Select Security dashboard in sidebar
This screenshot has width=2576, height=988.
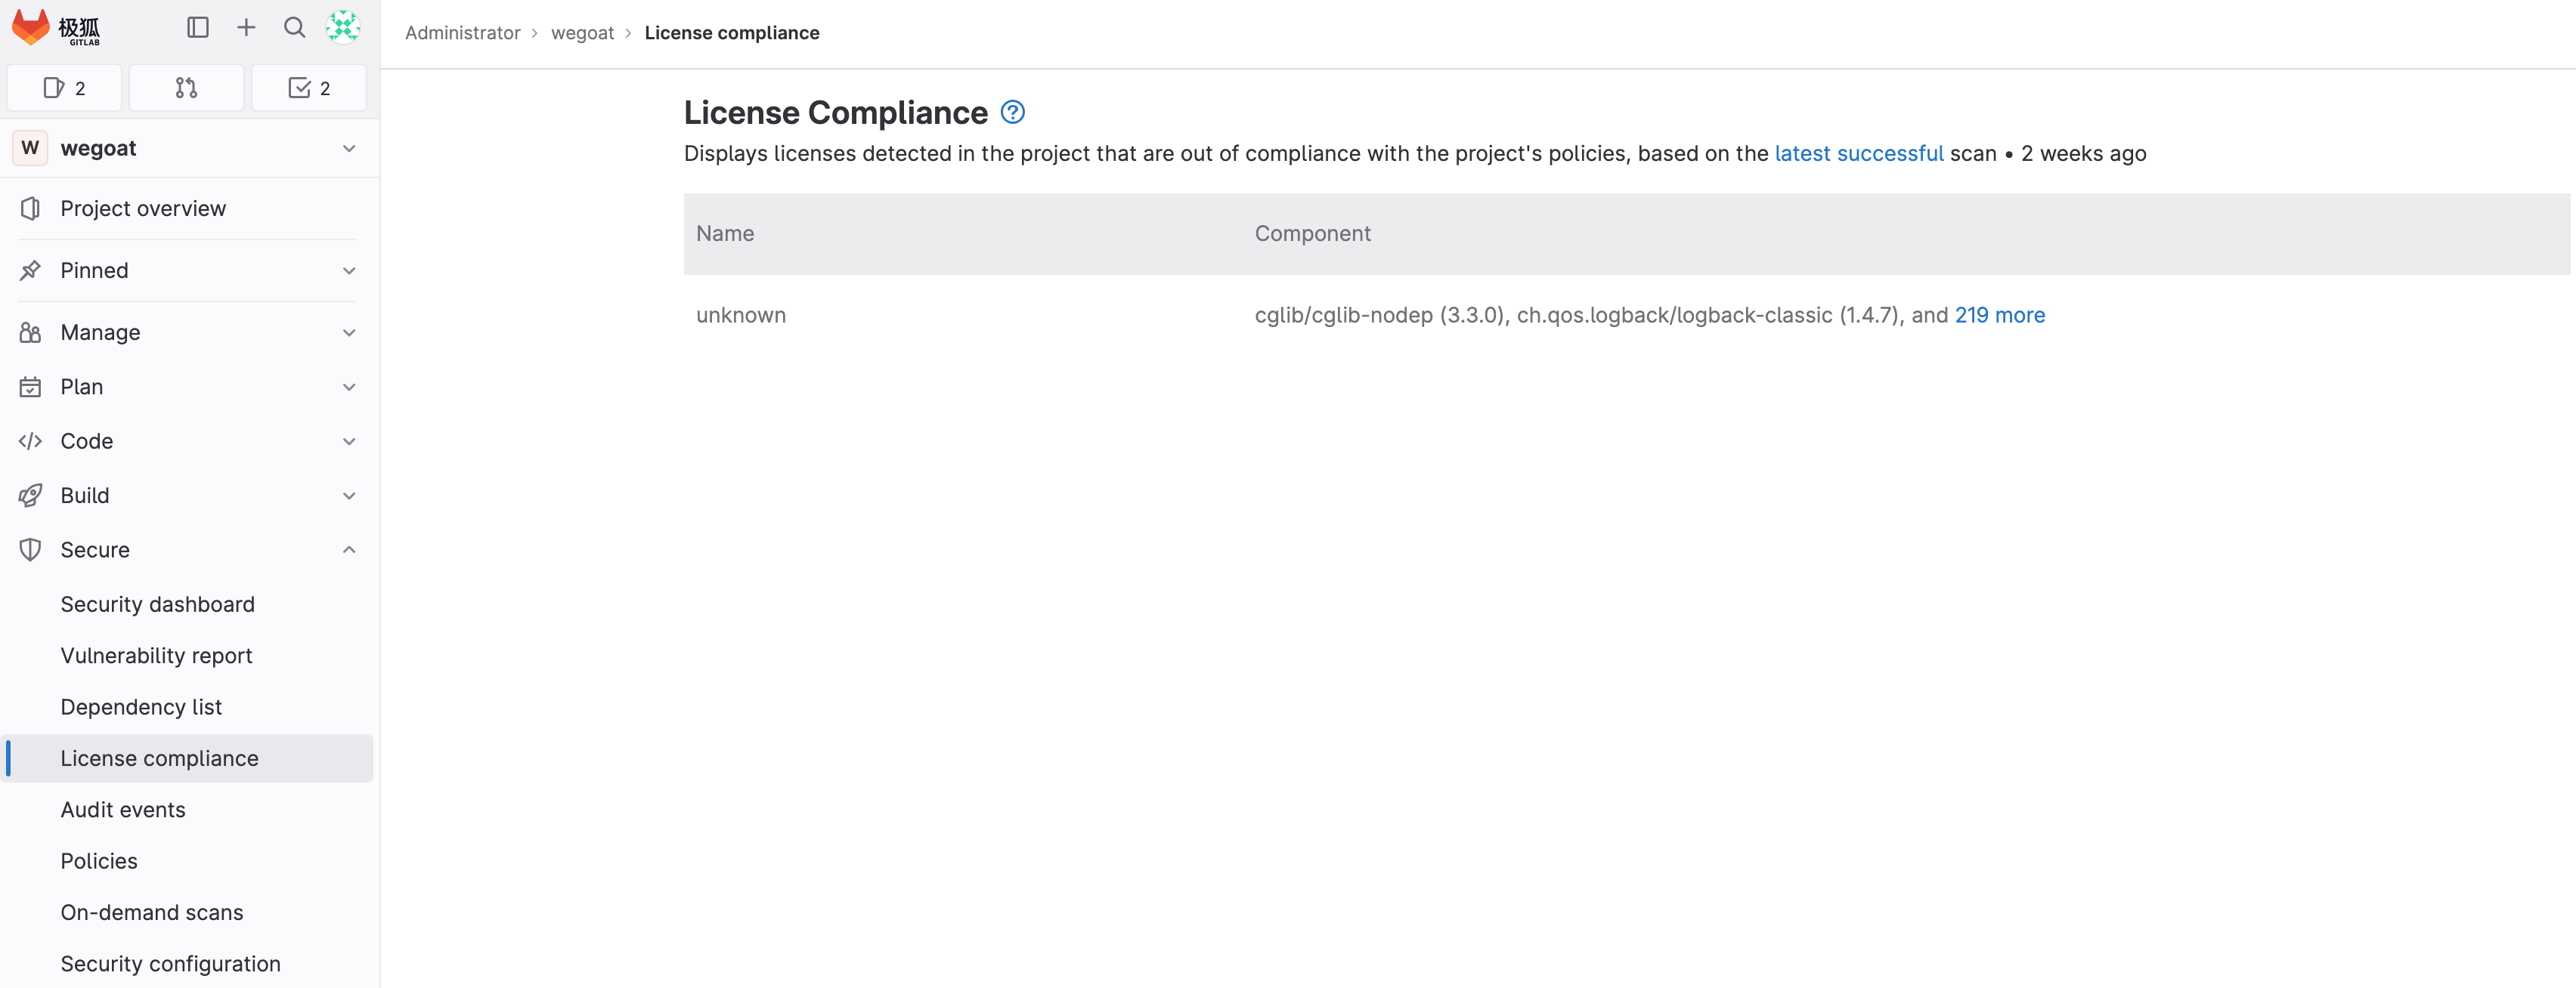pyautogui.click(x=157, y=604)
